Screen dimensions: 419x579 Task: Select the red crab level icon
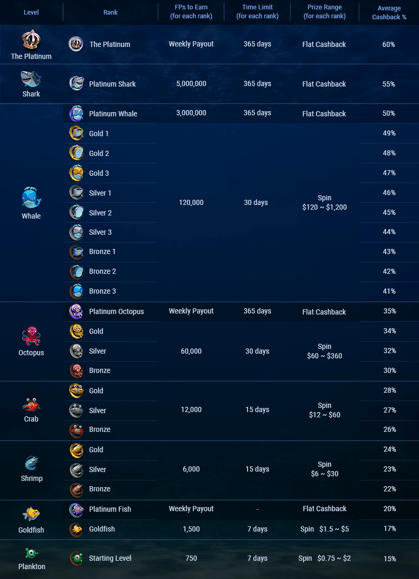point(31,404)
